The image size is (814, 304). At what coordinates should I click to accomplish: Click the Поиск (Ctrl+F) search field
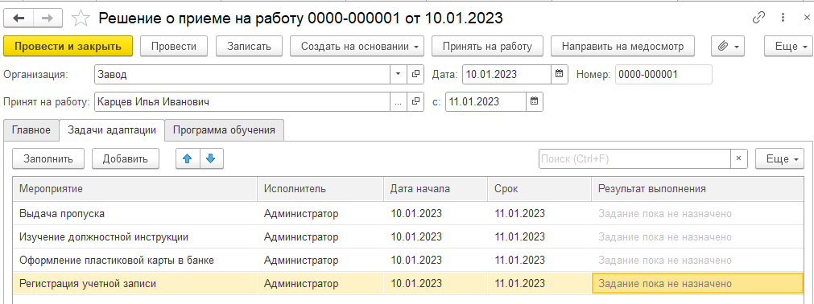coord(634,158)
